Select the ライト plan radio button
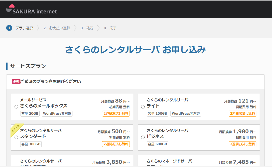Image resolution: width=272 pixels, height=167 pixels. 143,107
